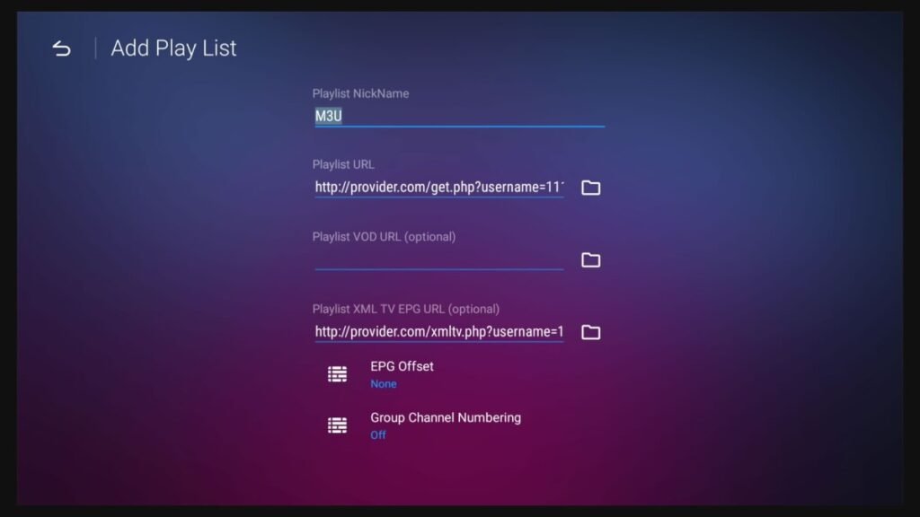The image size is (920, 517).
Task: Click the folder icon beside XML TV EPG URL
Action: click(590, 332)
